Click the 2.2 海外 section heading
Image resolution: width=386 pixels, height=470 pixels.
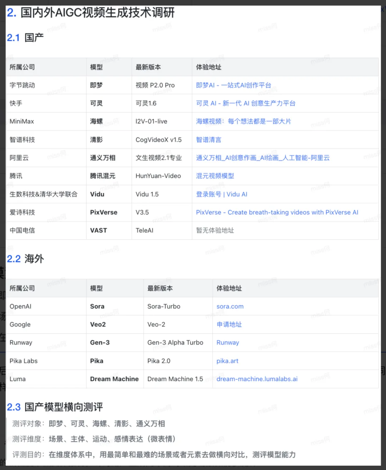pos(25,259)
